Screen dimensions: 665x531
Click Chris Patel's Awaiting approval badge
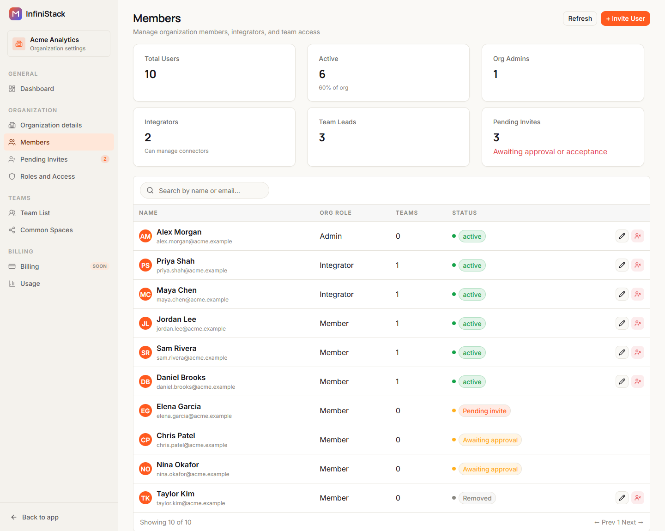pos(490,440)
